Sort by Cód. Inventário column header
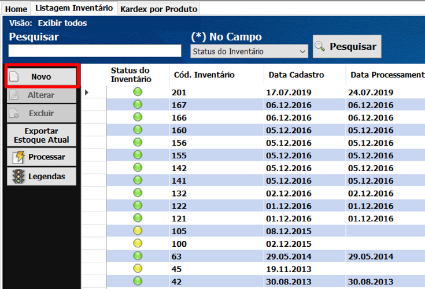Image resolution: width=425 pixels, height=289 pixels. tap(204, 75)
